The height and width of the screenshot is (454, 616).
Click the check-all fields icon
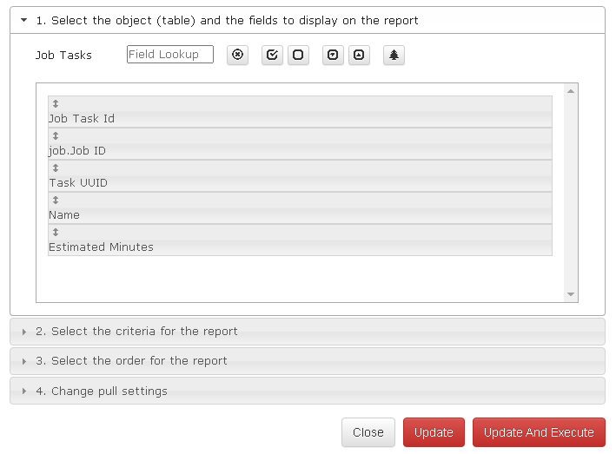(x=272, y=55)
